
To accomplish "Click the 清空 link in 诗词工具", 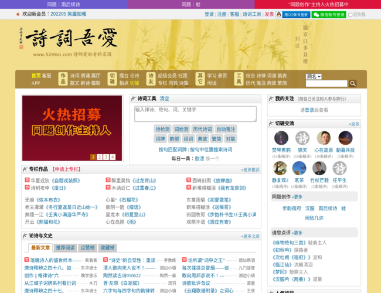I will (164, 98).
